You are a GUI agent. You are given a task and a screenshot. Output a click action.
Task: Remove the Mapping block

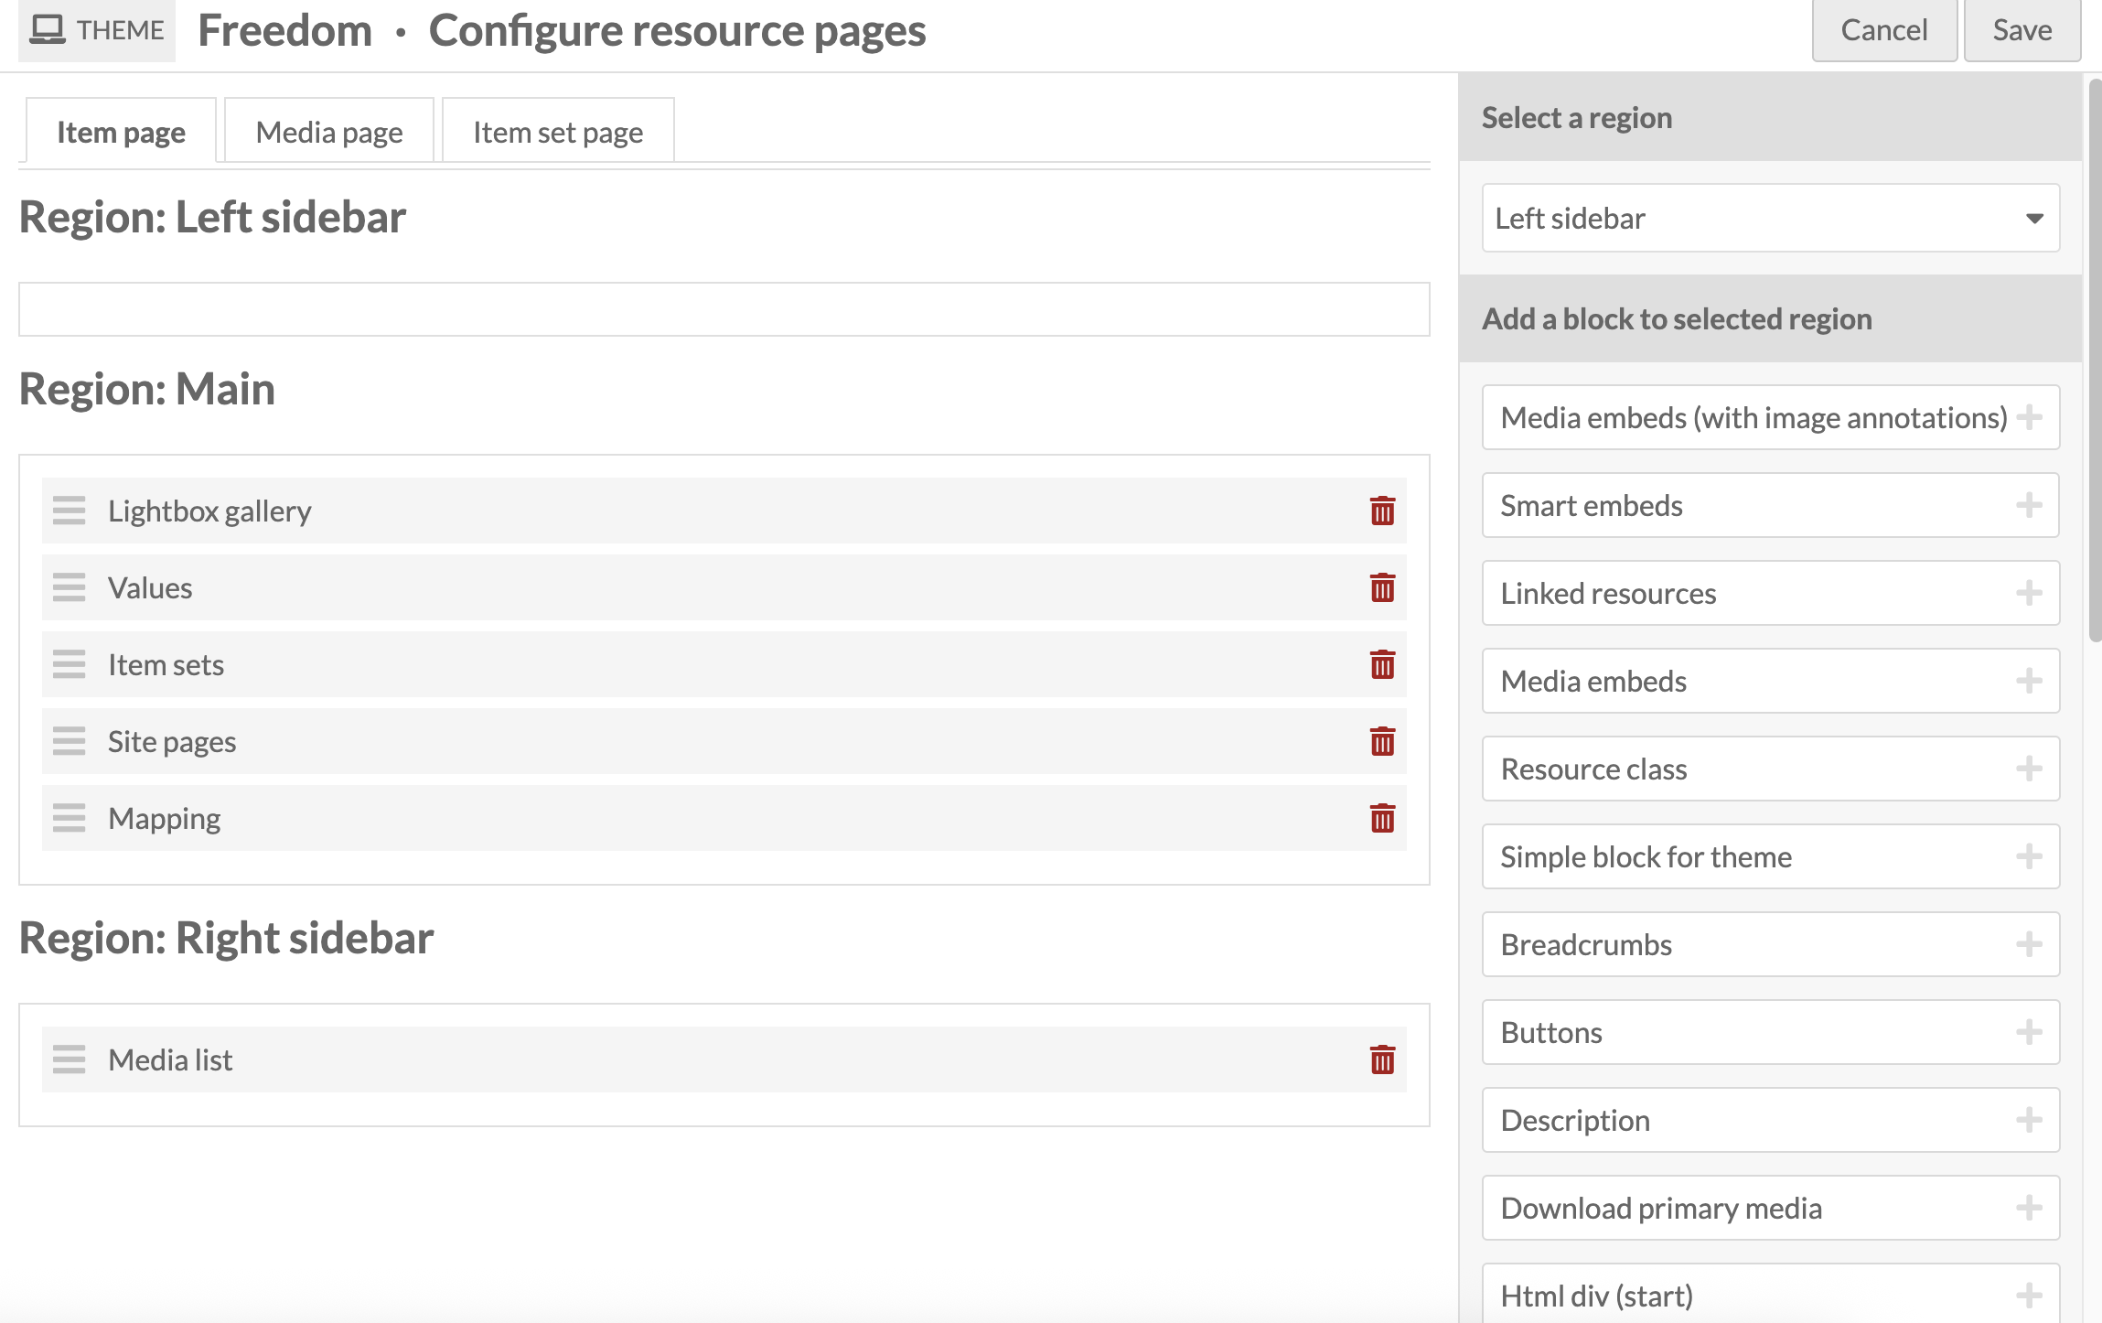click(1382, 818)
